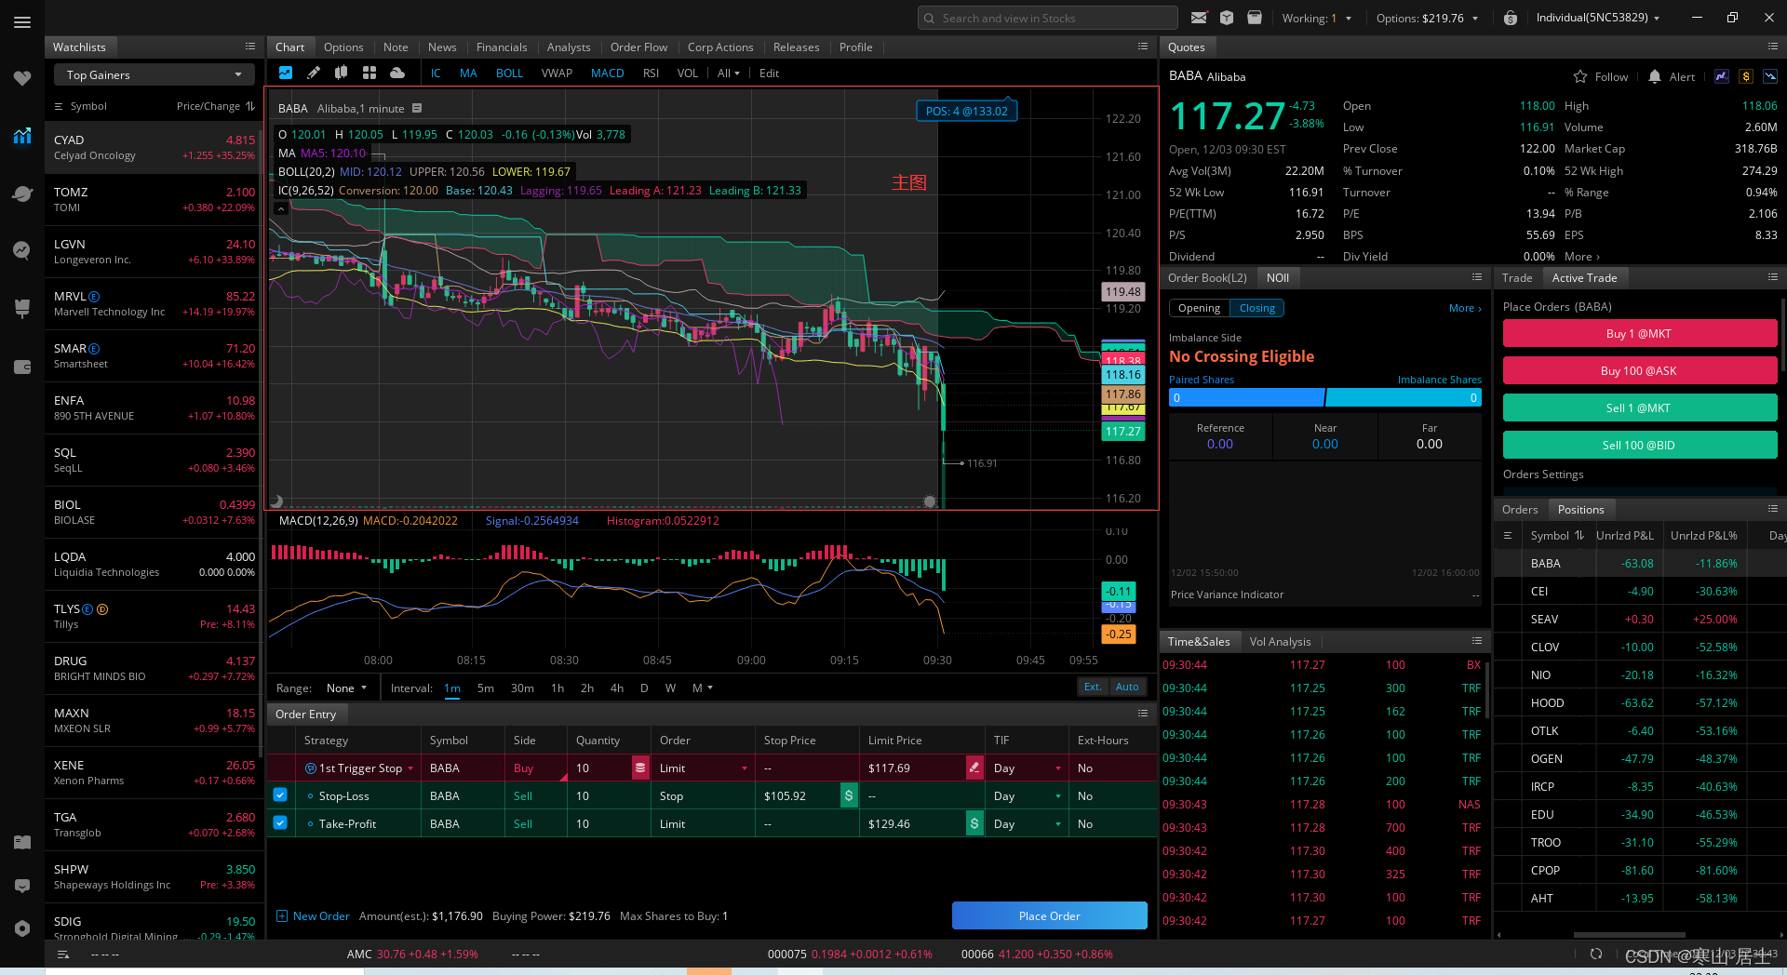Click the blue Place Order button
Viewport: 1787px width, 975px height.
1049,916
